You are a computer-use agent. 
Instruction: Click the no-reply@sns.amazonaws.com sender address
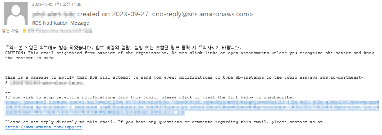pos(202,14)
